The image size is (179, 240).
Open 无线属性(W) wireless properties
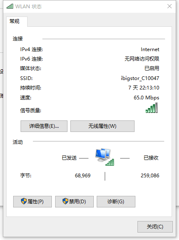102,126
